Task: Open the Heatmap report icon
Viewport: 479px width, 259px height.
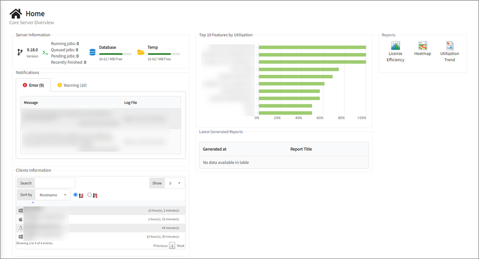Action: point(422,46)
